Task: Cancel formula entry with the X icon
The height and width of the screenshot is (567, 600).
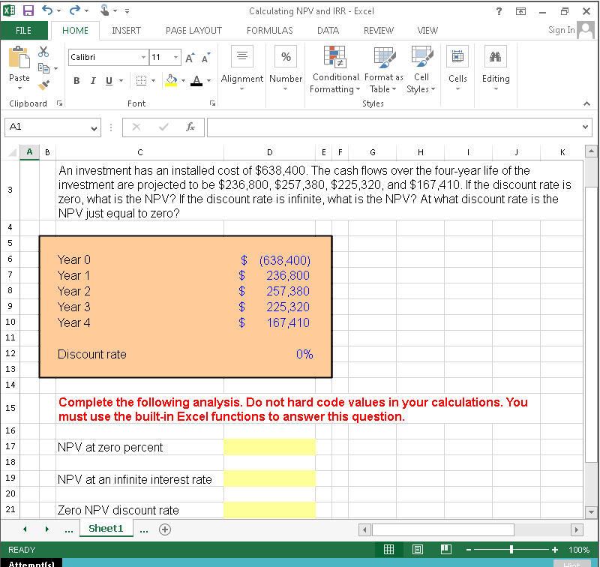Action: pos(136,127)
